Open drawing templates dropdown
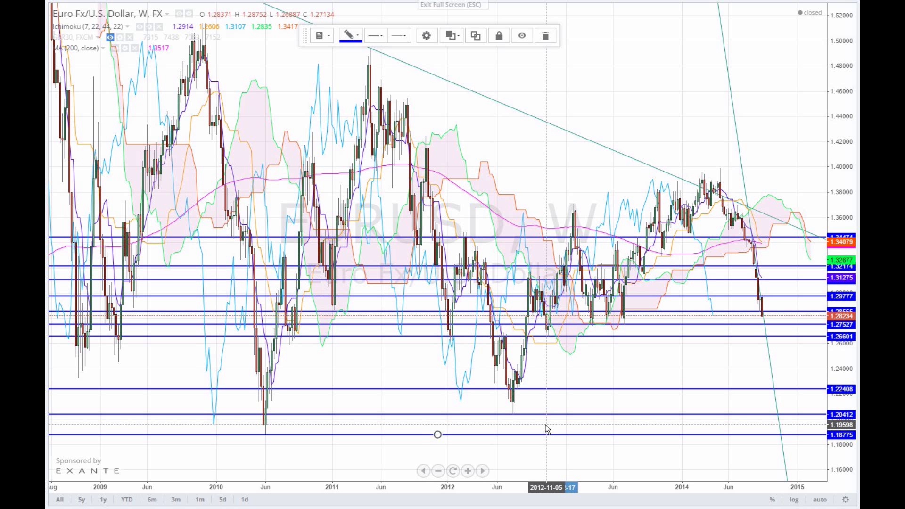The image size is (905, 509). 322,36
